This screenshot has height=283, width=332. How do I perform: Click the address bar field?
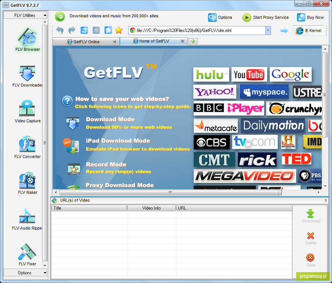(197, 30)
